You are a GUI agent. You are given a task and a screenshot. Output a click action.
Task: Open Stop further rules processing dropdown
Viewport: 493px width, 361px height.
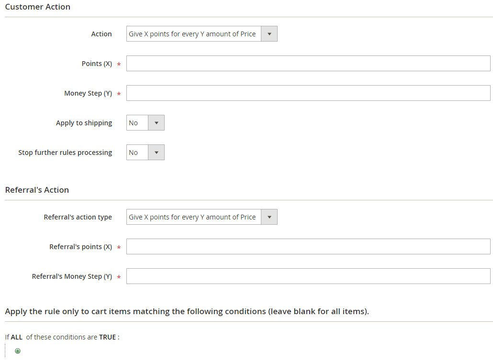(x=145, y=153)
